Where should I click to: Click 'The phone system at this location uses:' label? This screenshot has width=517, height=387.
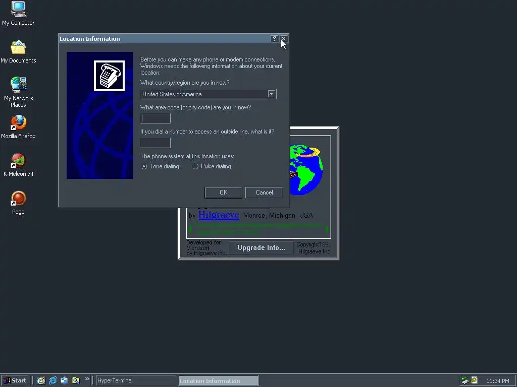(187, 156)
